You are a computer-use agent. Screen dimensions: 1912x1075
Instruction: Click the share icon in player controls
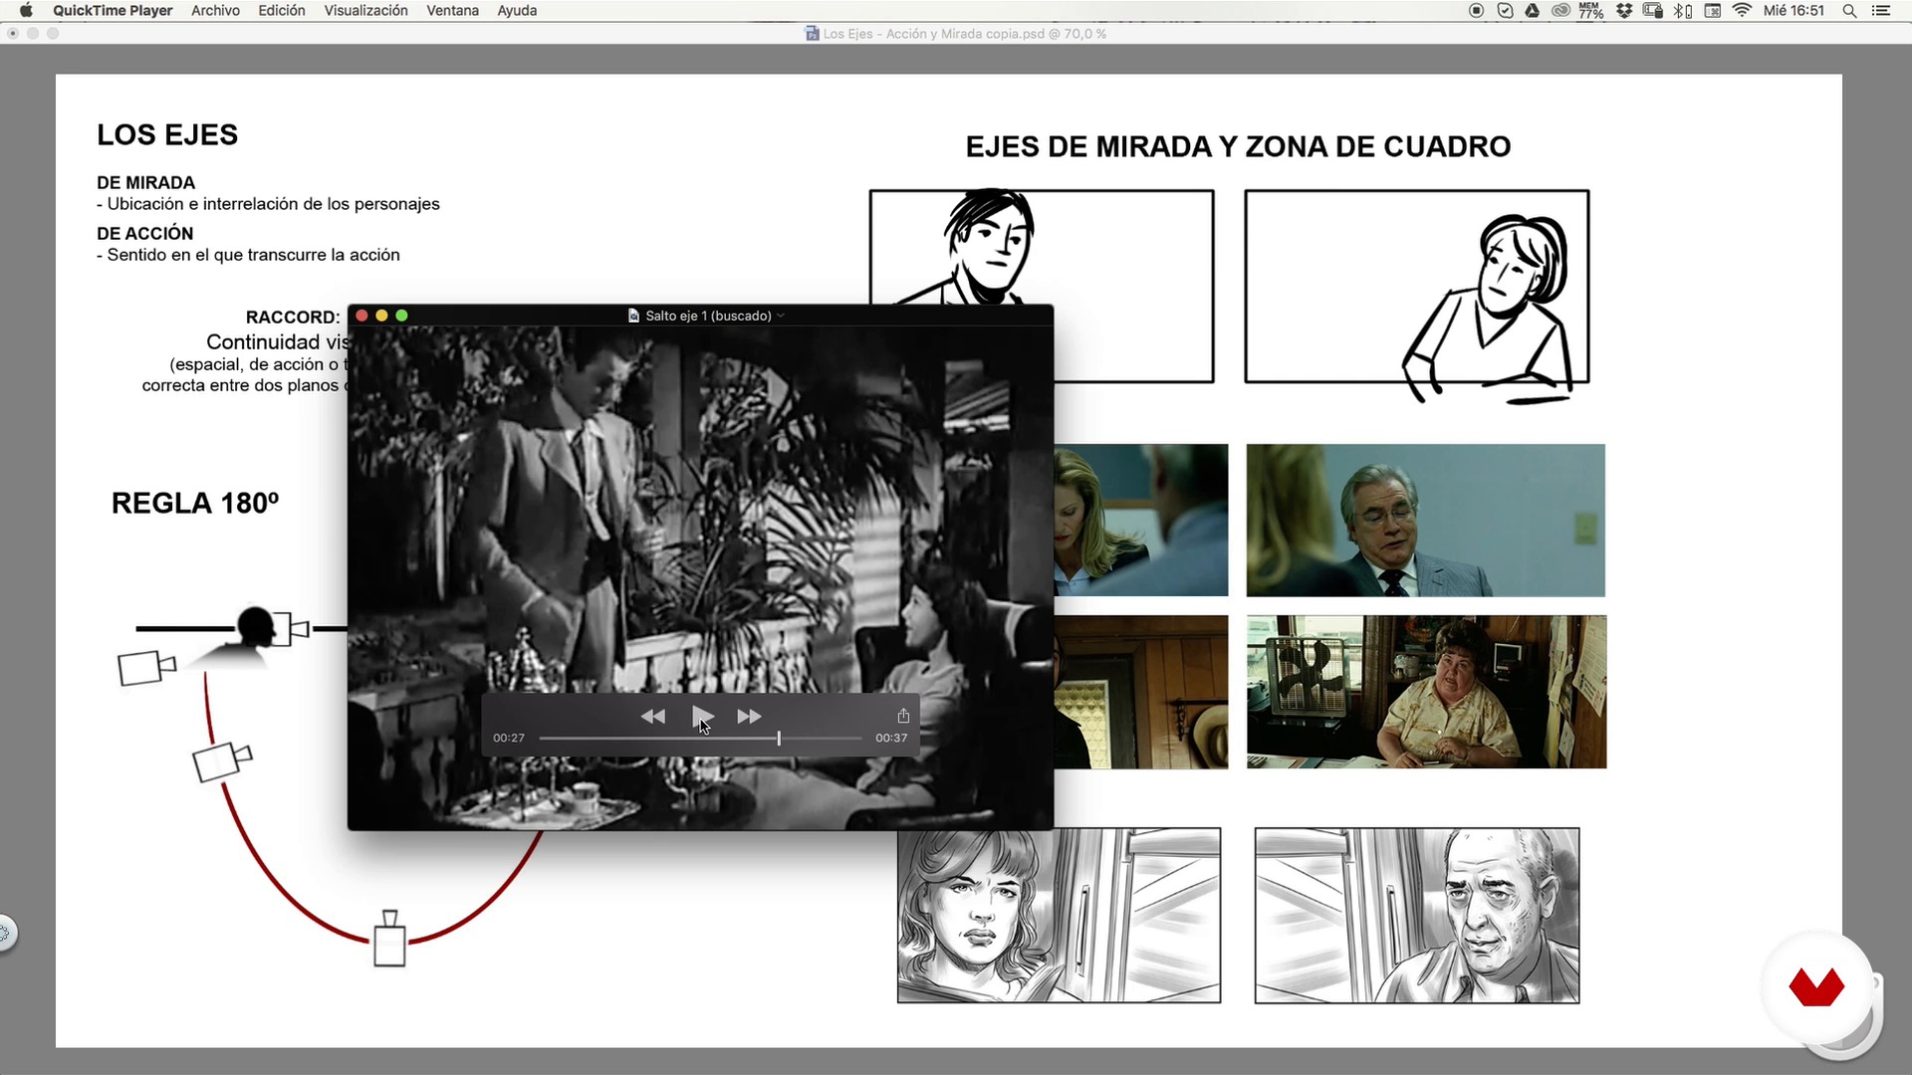point(903,716)
